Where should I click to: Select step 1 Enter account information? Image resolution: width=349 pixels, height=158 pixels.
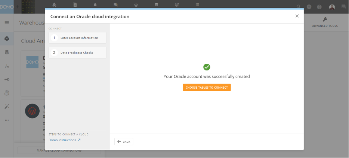77,38
